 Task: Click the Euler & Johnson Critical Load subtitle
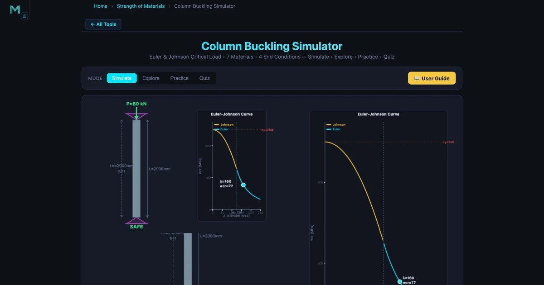coord(272,57)
